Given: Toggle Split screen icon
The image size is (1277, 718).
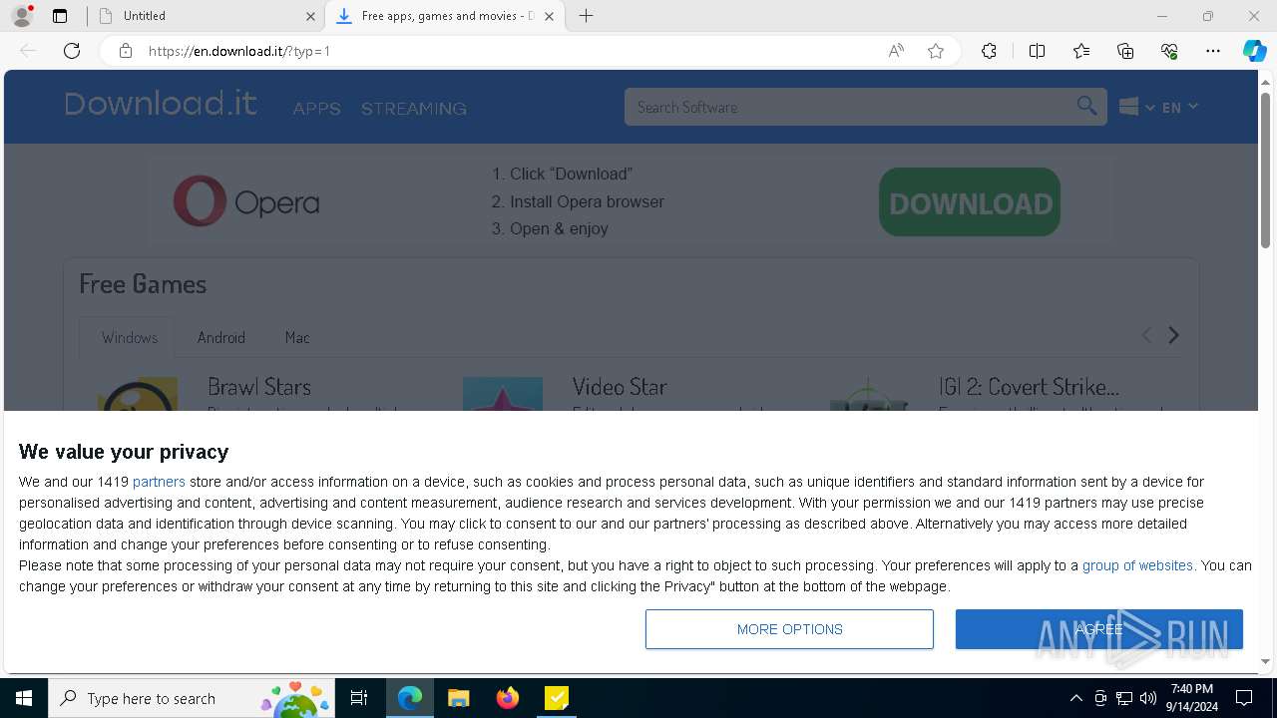Looking at the screenshot, I should [1037, 51].
